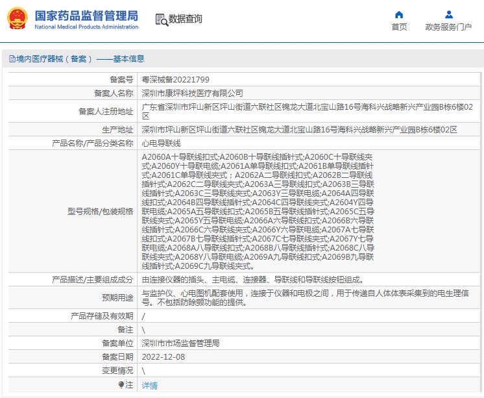Image resolution: width=484 pixels, height=398 pixels.
Task: Click the 型号规格/包装规格 label
Action: click(101, 212)
